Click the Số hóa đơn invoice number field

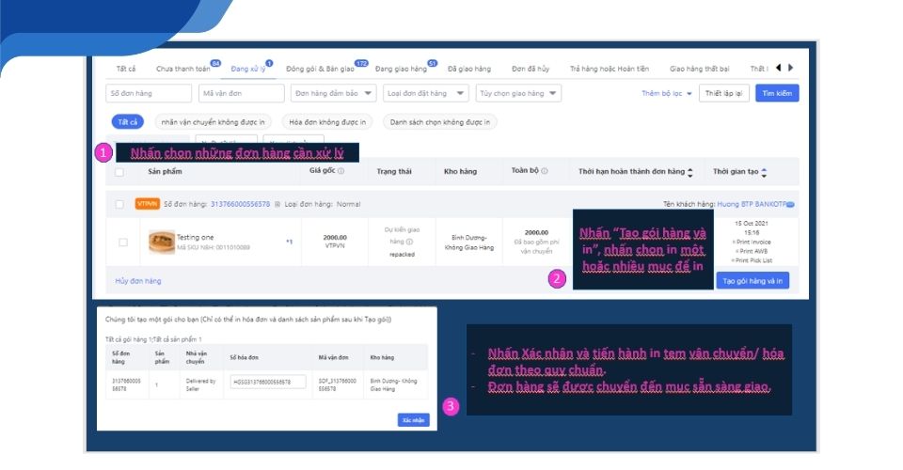(x=268, y=382)
